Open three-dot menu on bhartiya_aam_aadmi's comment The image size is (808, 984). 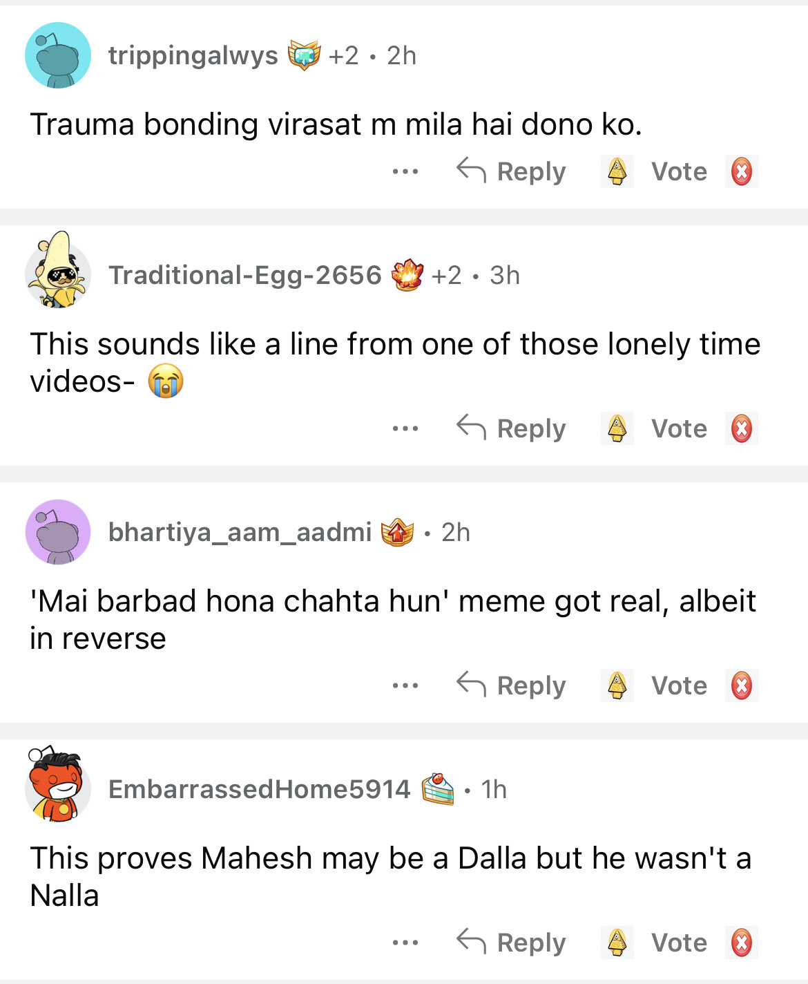coord(405,685)
